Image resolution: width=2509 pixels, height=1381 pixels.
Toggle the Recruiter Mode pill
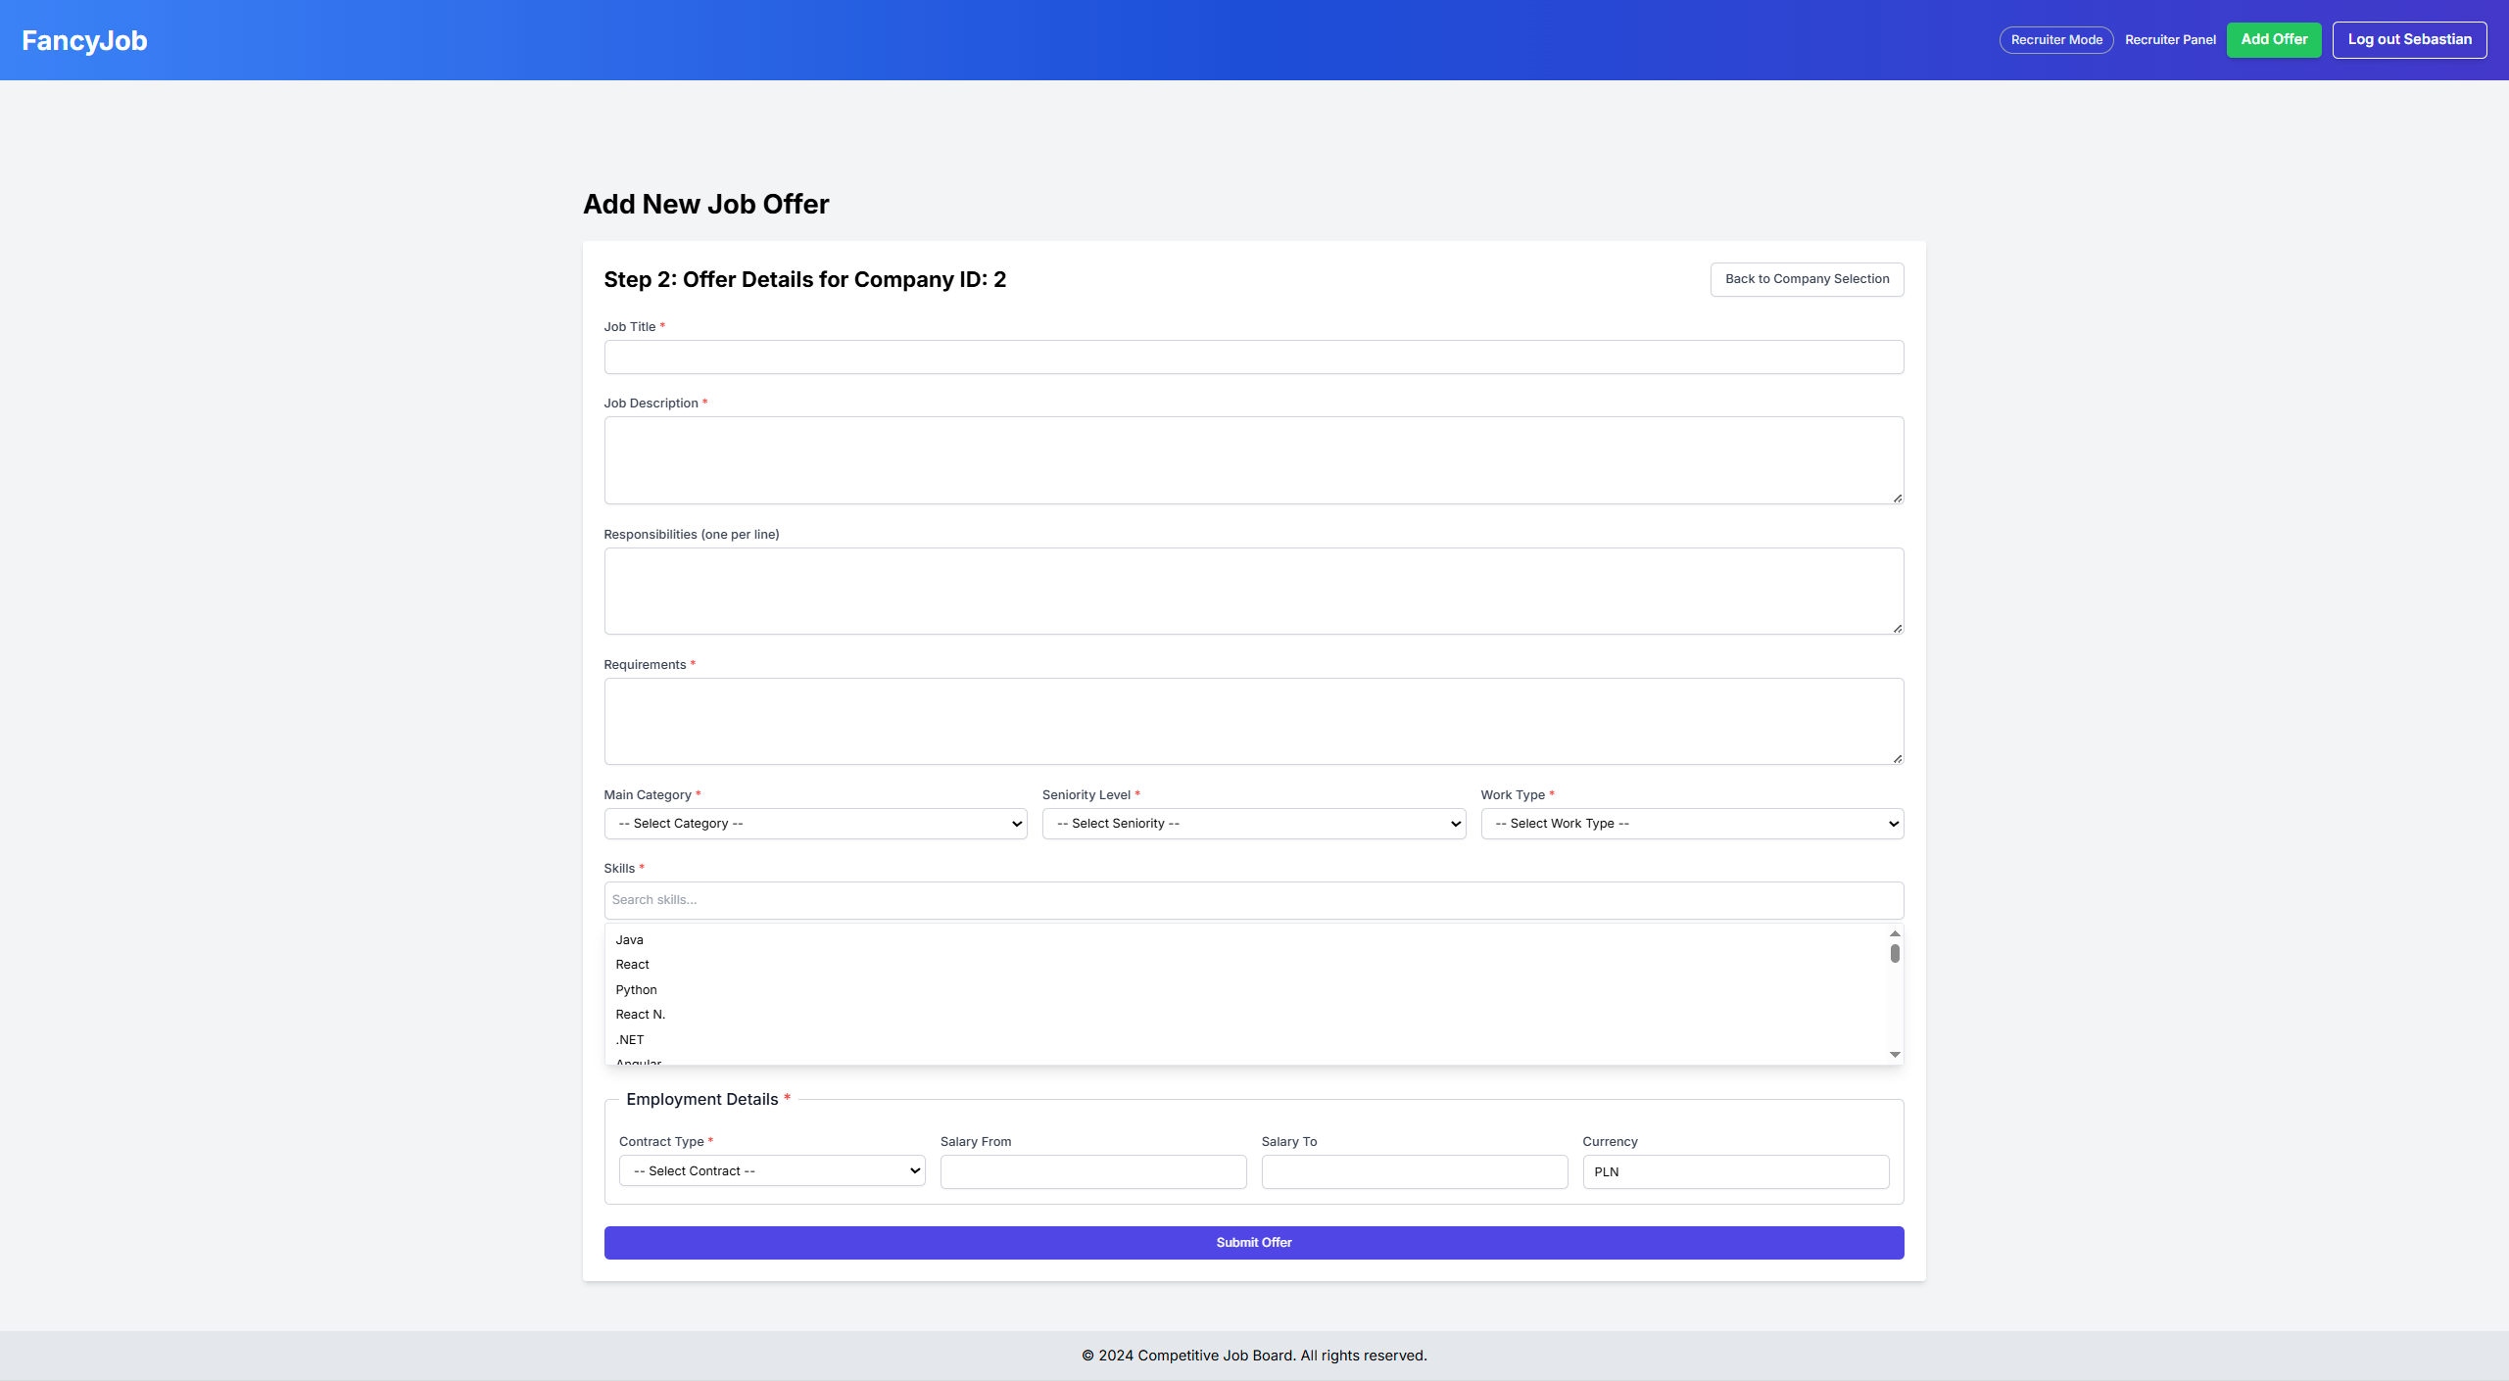2055,40
